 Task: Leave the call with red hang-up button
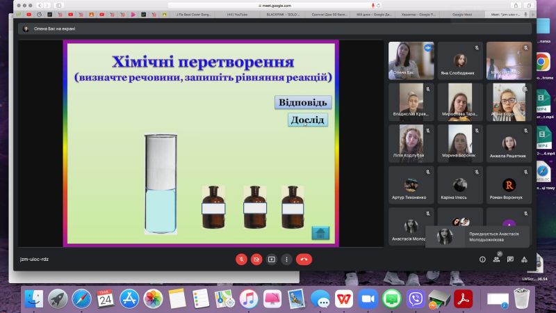click(x=304, y=259)
